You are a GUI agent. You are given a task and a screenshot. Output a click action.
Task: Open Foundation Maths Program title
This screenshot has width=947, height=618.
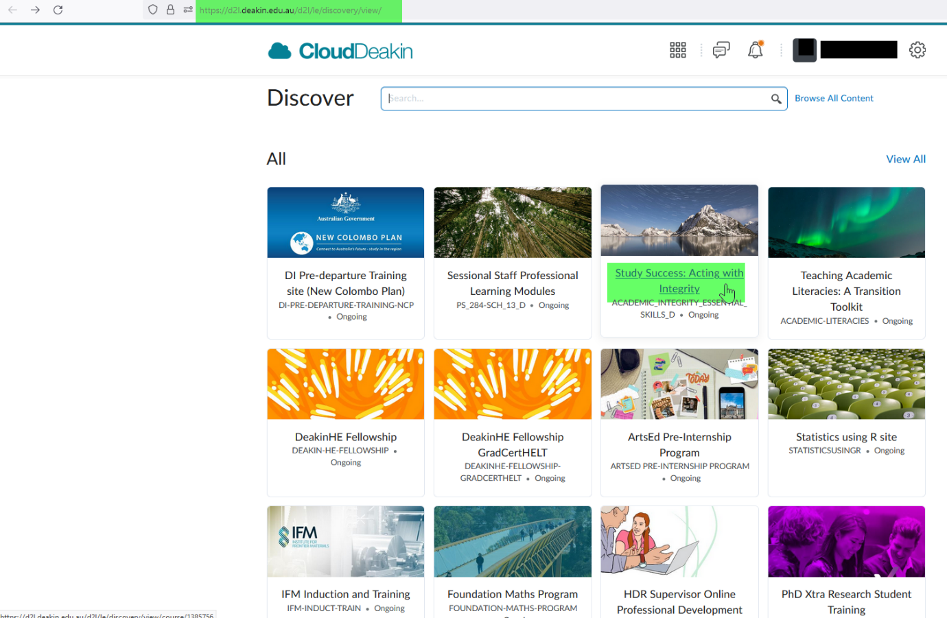[513, 594]
